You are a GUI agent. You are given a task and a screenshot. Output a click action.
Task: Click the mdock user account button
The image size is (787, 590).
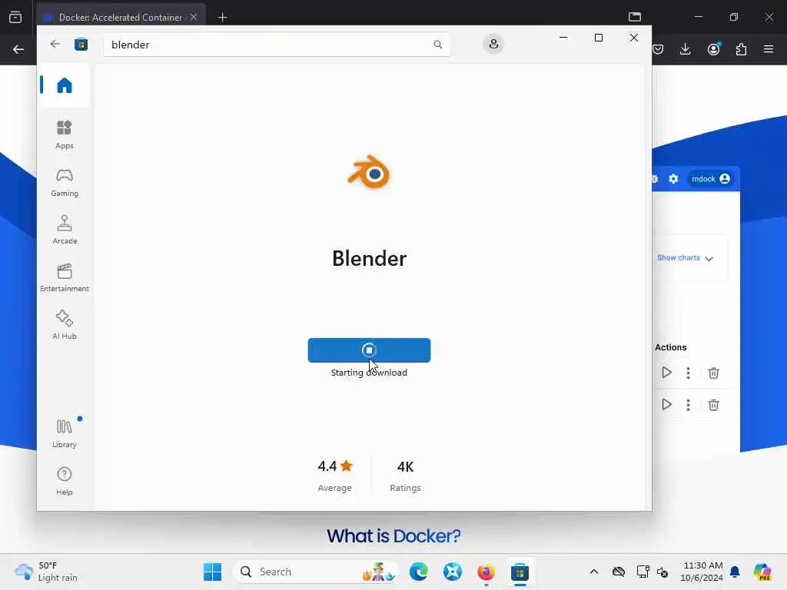coord(710,178)
